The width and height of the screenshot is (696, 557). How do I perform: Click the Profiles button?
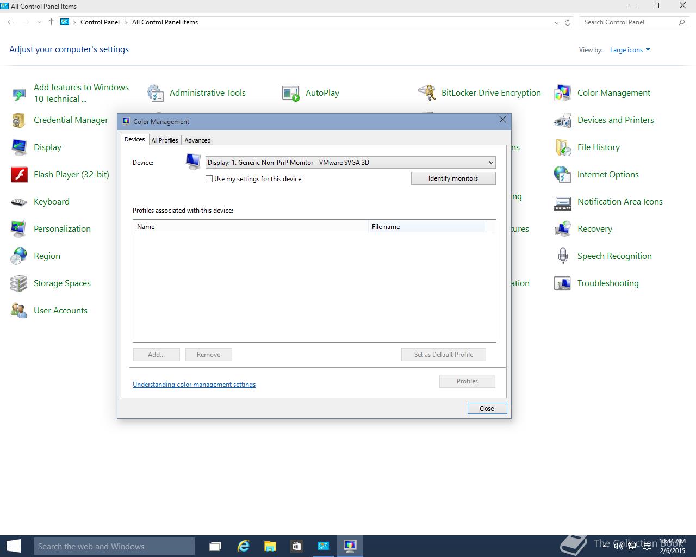click(468, 381)
